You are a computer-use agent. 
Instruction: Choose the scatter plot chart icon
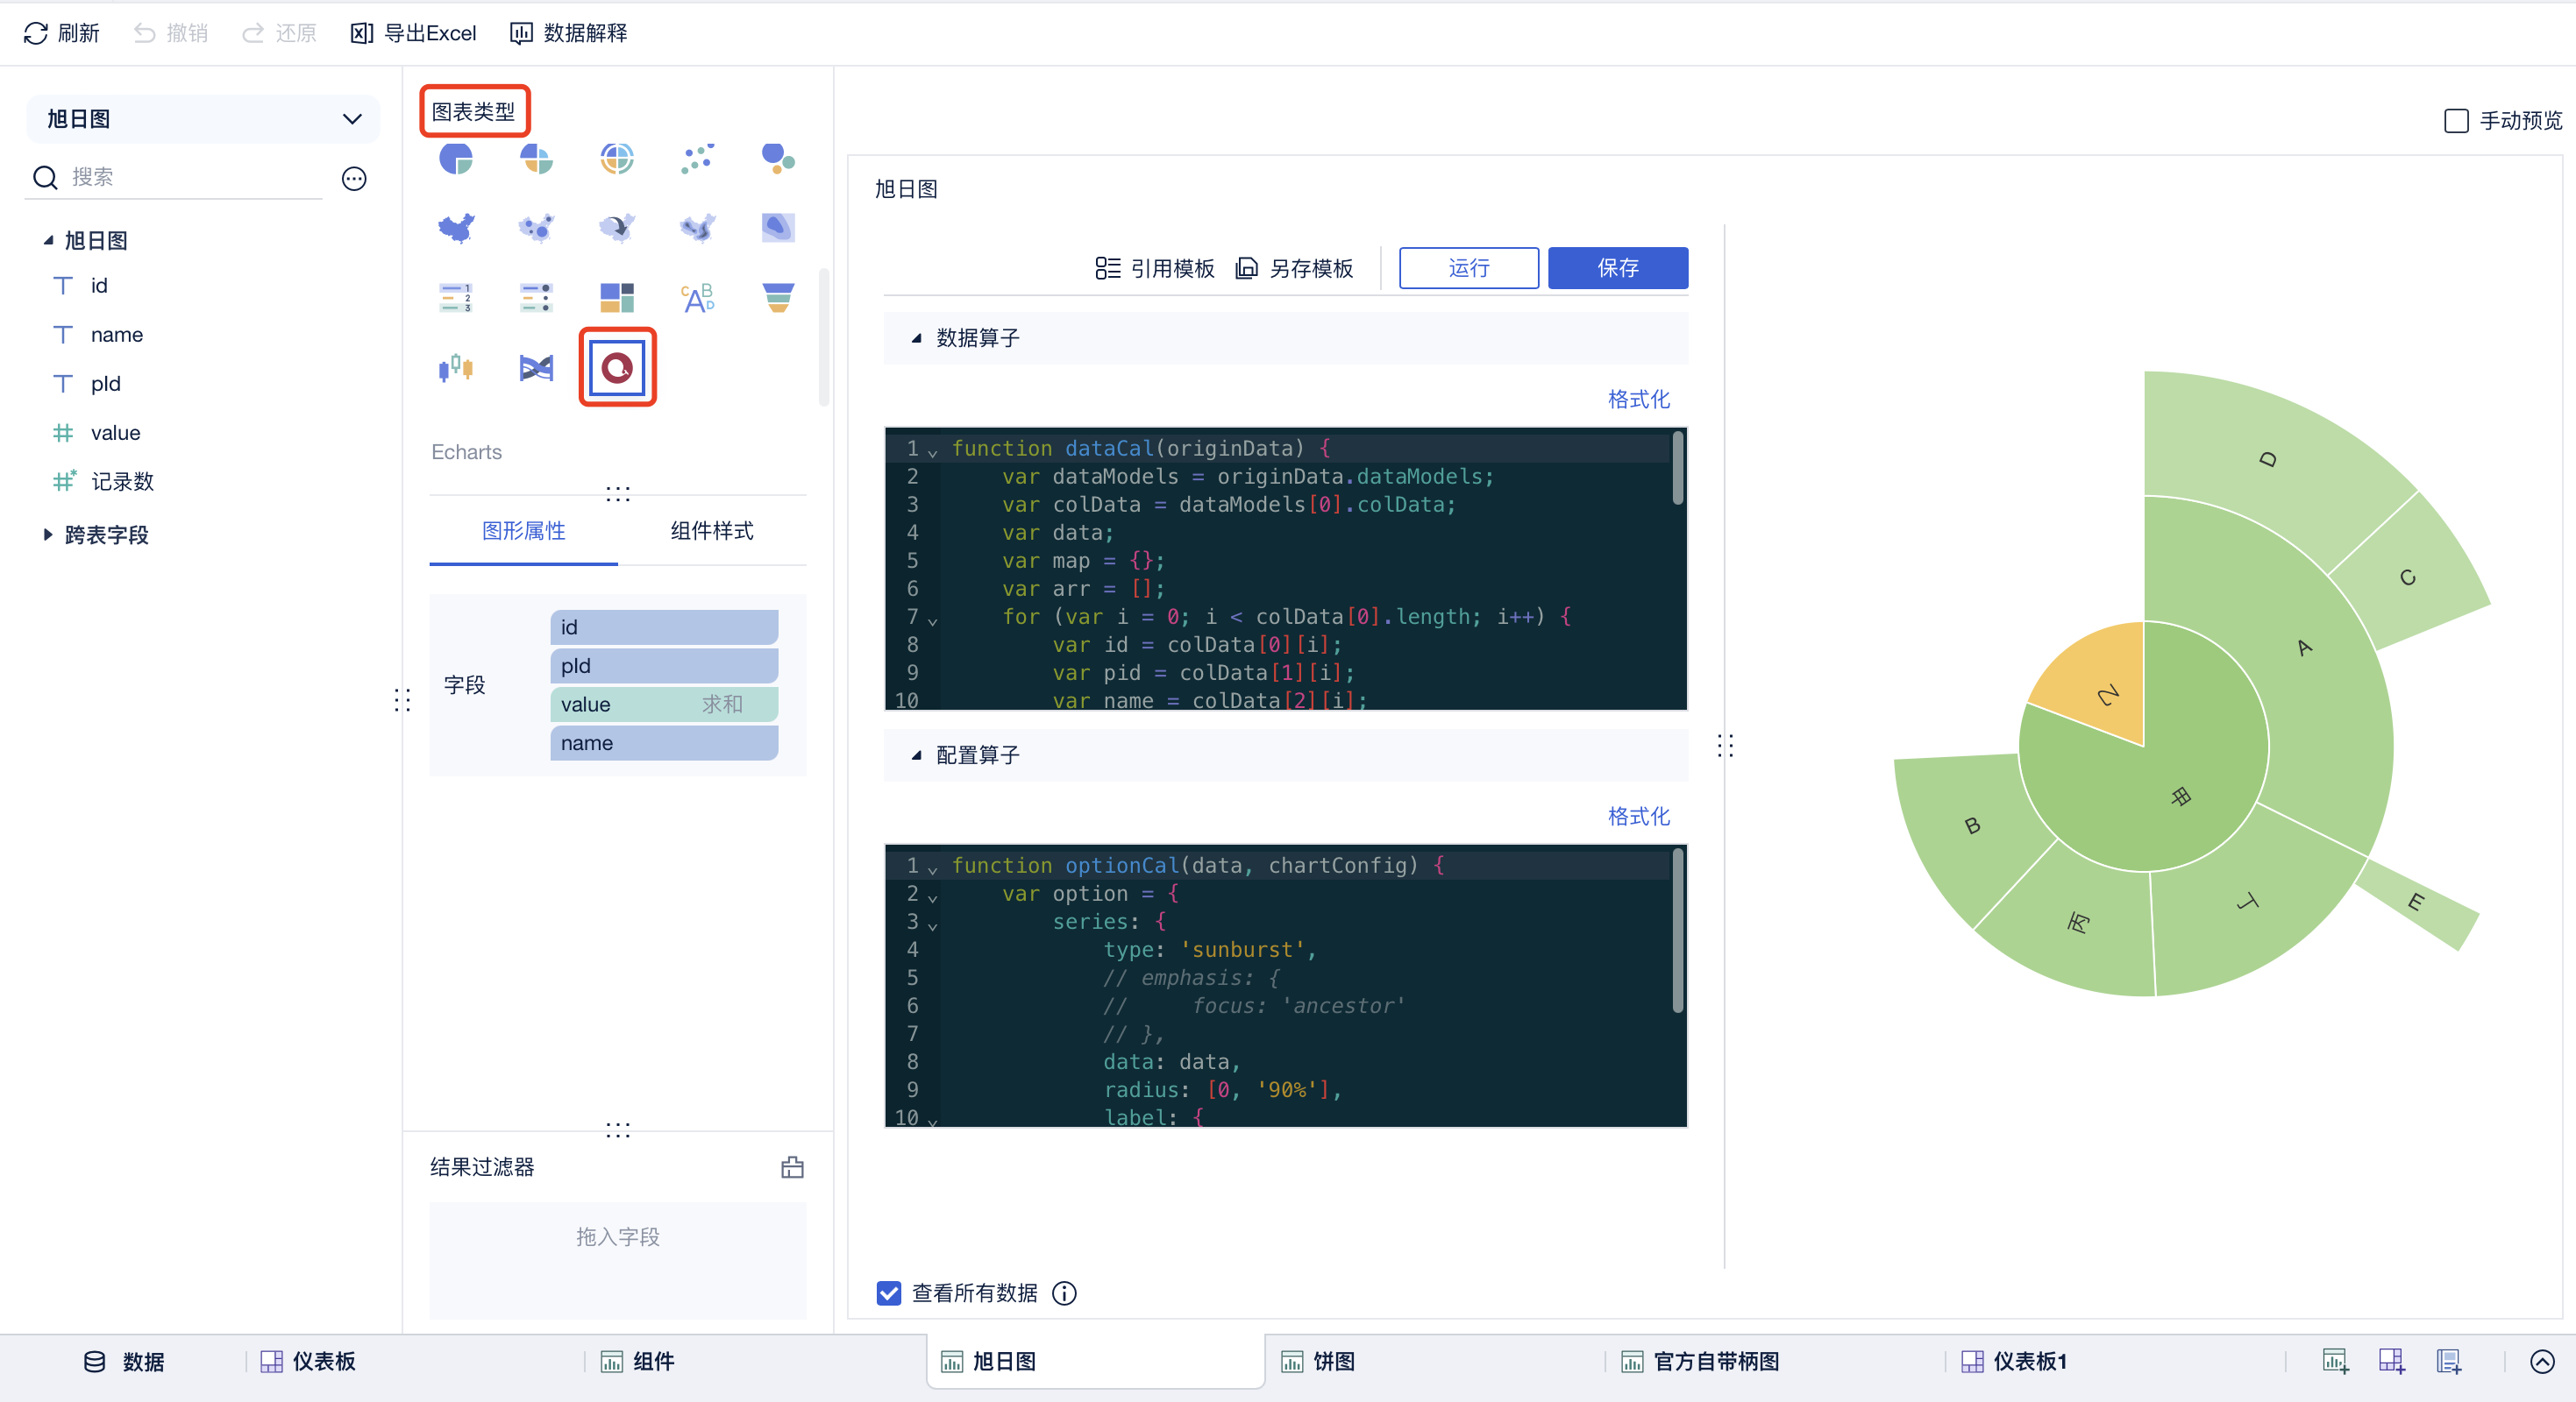point(697,158)
